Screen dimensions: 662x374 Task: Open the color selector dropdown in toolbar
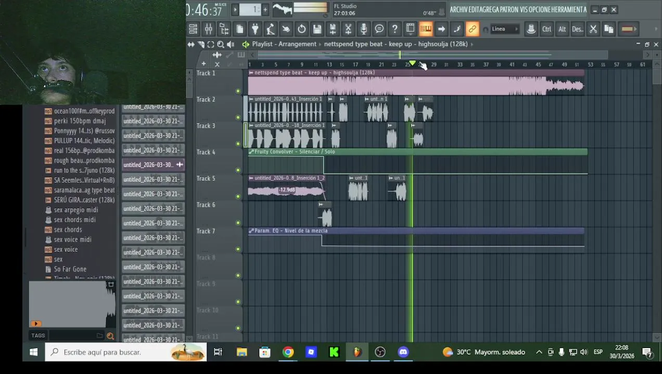click(x=628, y=29)
